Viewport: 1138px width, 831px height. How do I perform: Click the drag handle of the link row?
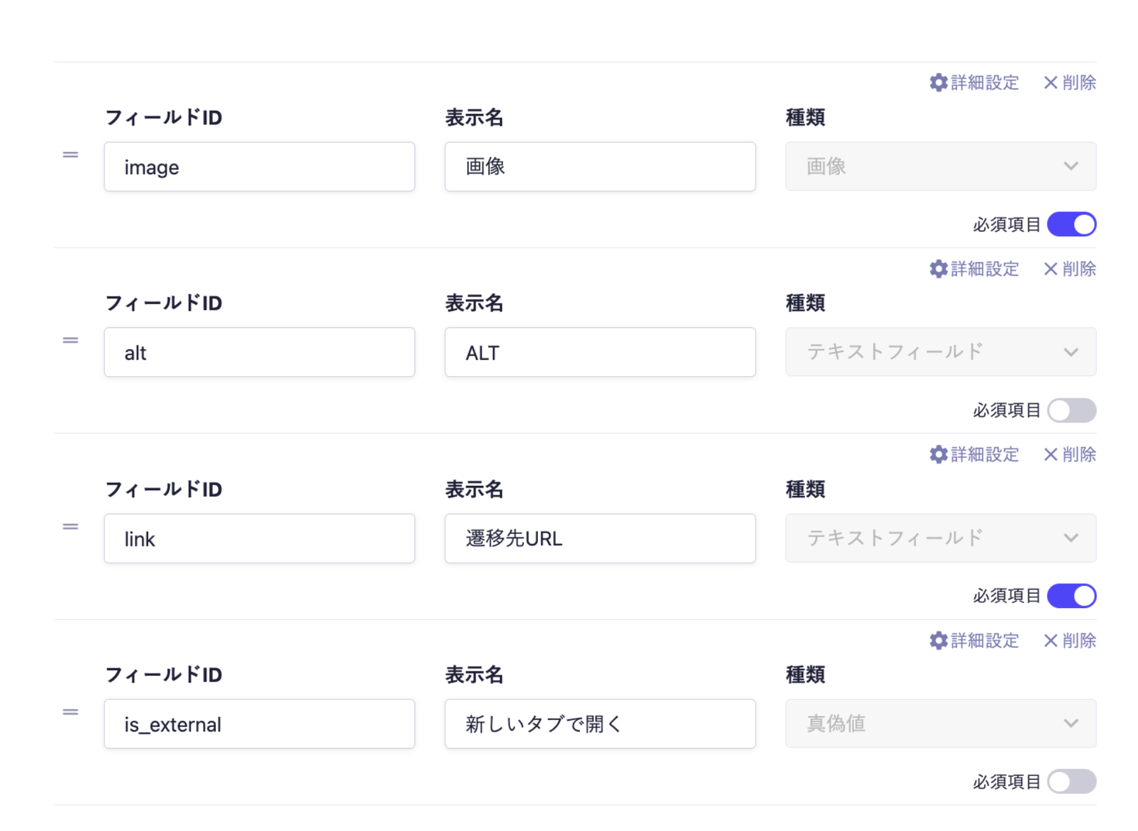tap(70, 527)
